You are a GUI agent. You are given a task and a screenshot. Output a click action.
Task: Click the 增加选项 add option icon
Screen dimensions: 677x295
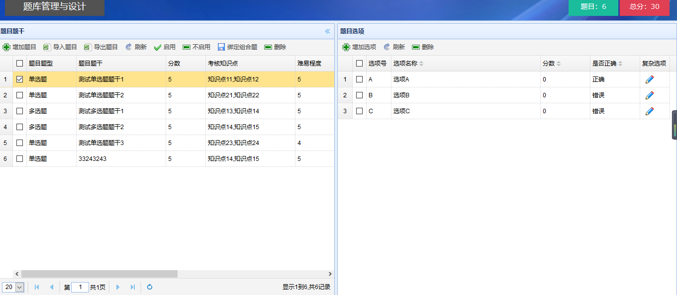pyautogui.click(x=346, y=47)
